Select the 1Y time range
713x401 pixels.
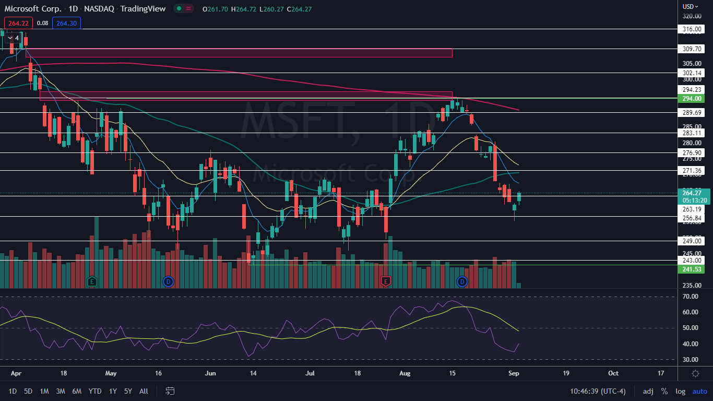[x=113, y=391]
